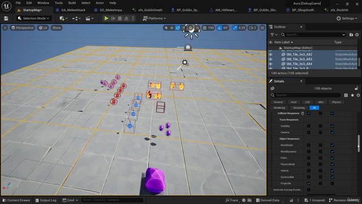Image resolution: width=362 pixels, height=204 pixels.
Task: Uncheck Block response for the Visibility trace
Action: tap(332, 126)
